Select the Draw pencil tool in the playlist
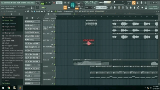 tap(32, 11)
